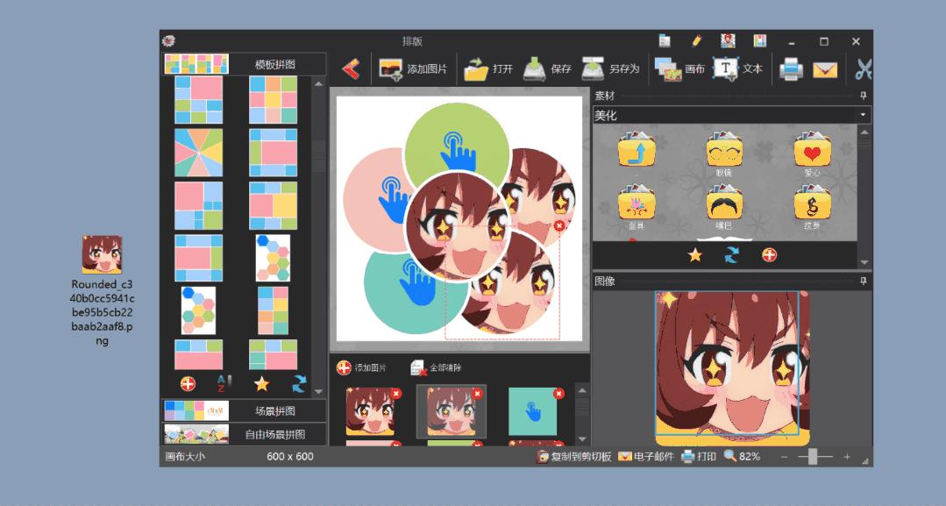Open the 面具 mask folder

pyautogui.click(x=637, y=206)
